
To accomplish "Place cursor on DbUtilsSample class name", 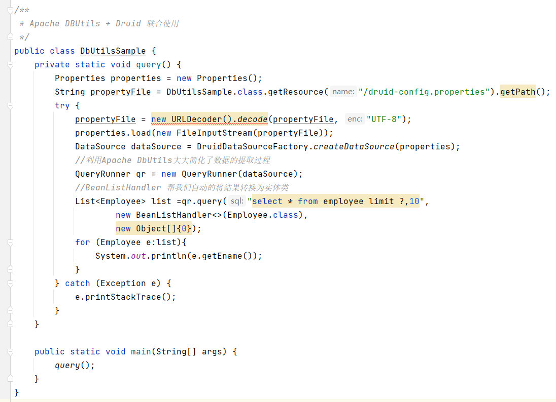I will tap(113, 51).
